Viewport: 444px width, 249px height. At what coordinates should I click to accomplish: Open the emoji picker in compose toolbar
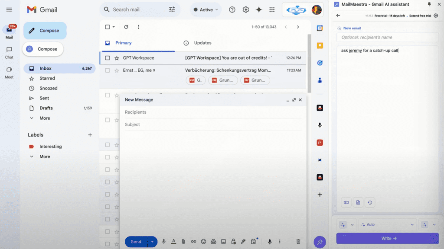click(203, 242)
